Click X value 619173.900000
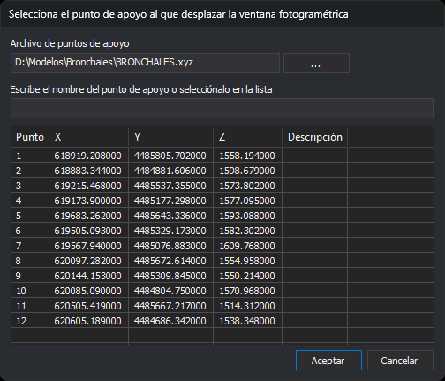The width and height of the screenshot is (445, 381). 87,201
